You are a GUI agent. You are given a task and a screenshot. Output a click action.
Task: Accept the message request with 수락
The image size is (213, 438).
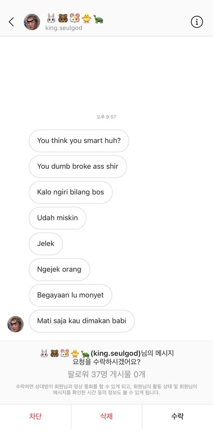[x=177, y=416]
